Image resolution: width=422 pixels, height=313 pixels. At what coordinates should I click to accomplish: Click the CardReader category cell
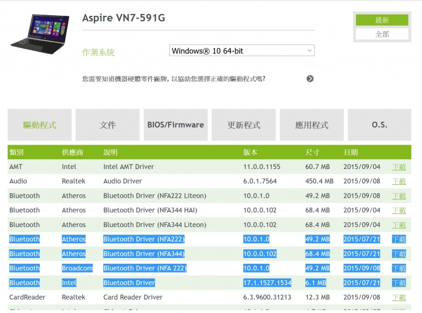click(27, 297)
